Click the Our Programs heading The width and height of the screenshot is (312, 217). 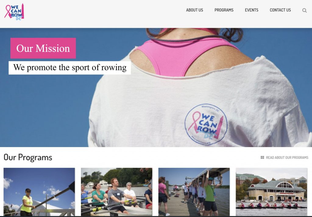[28, 157]
